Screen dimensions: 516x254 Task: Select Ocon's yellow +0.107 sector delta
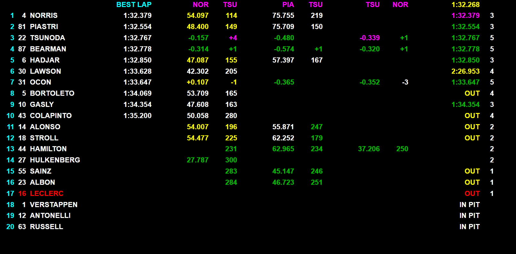[x=198, y=82]
